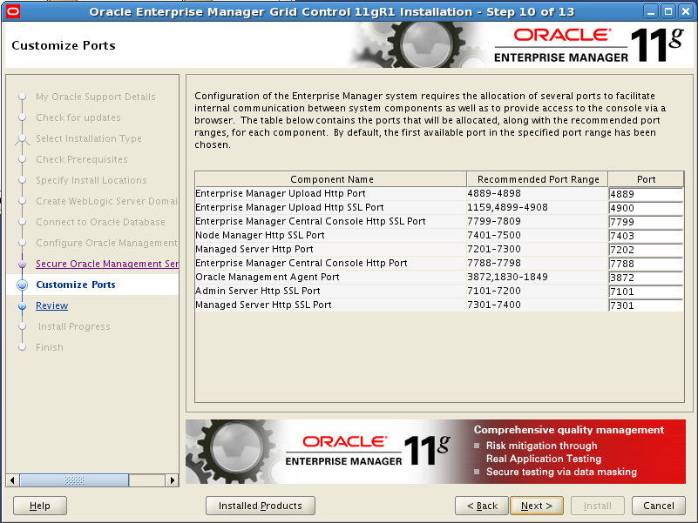This screenshot has width=698, height=523.
Task: Click the Finish step
Action: point(50,347)
